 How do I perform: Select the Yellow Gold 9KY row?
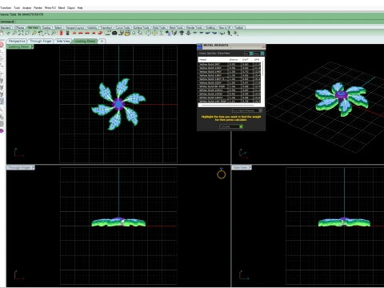pos(230,64)
